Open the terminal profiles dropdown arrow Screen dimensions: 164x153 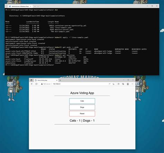pyautogui.click(x=38, y=7)
